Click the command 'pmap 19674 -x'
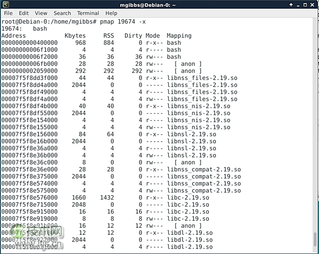Viewport: 319px width, 254px height. click(123, 22)
